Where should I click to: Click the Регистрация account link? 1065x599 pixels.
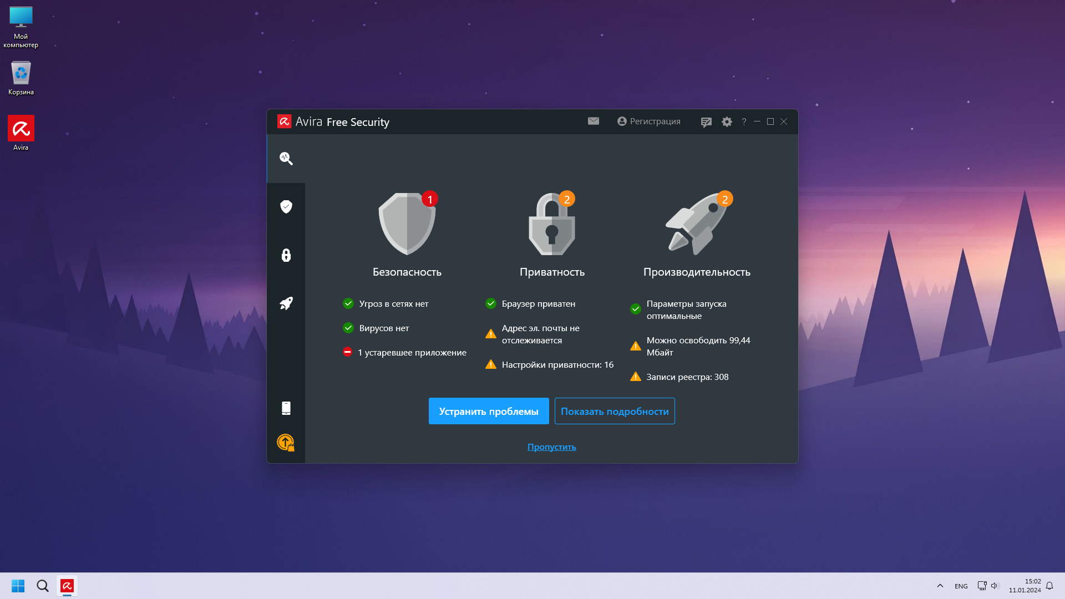pos(648,121)
